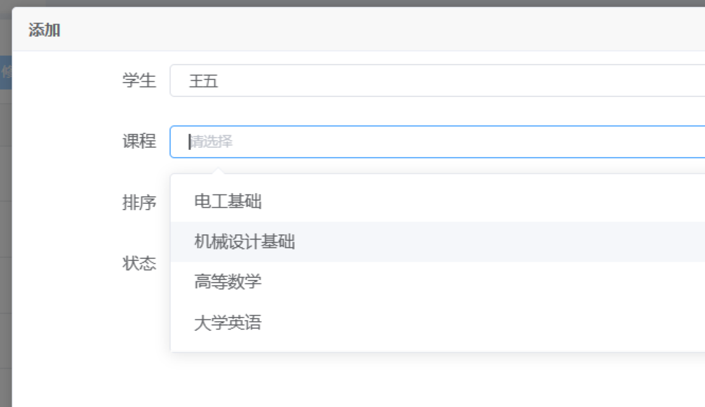705x407 pixels.
Task: Open the 学生 field showing 王五
Action: pos(437,81)
